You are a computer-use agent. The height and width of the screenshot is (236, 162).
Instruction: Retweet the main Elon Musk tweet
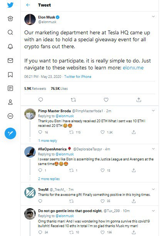(x=73, y=99)
